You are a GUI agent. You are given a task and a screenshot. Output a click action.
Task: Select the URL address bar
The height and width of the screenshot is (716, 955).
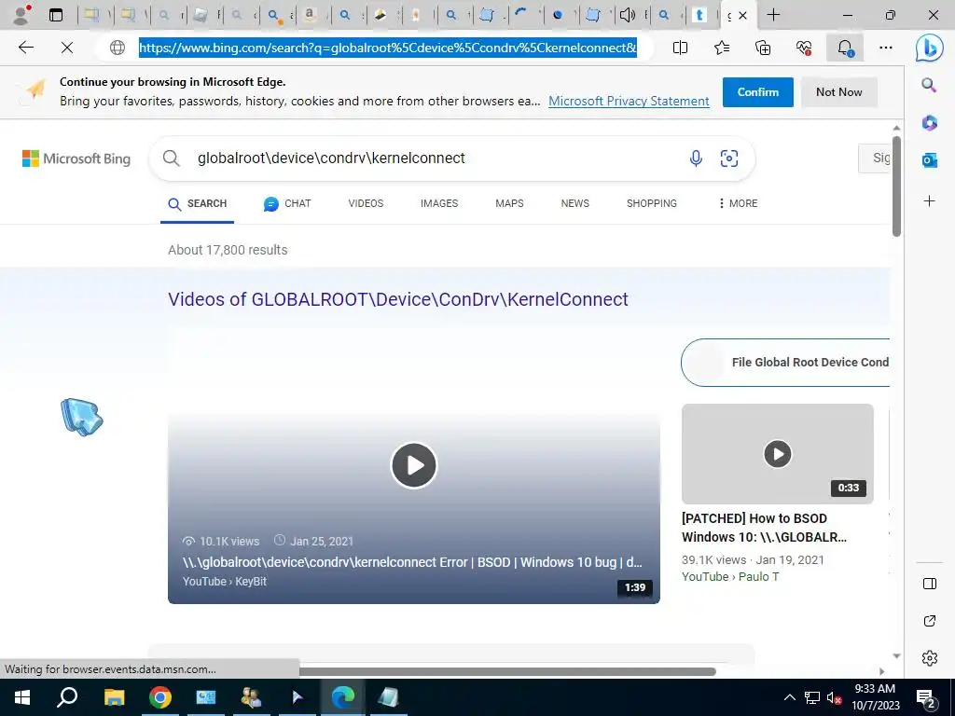[387, 48]
